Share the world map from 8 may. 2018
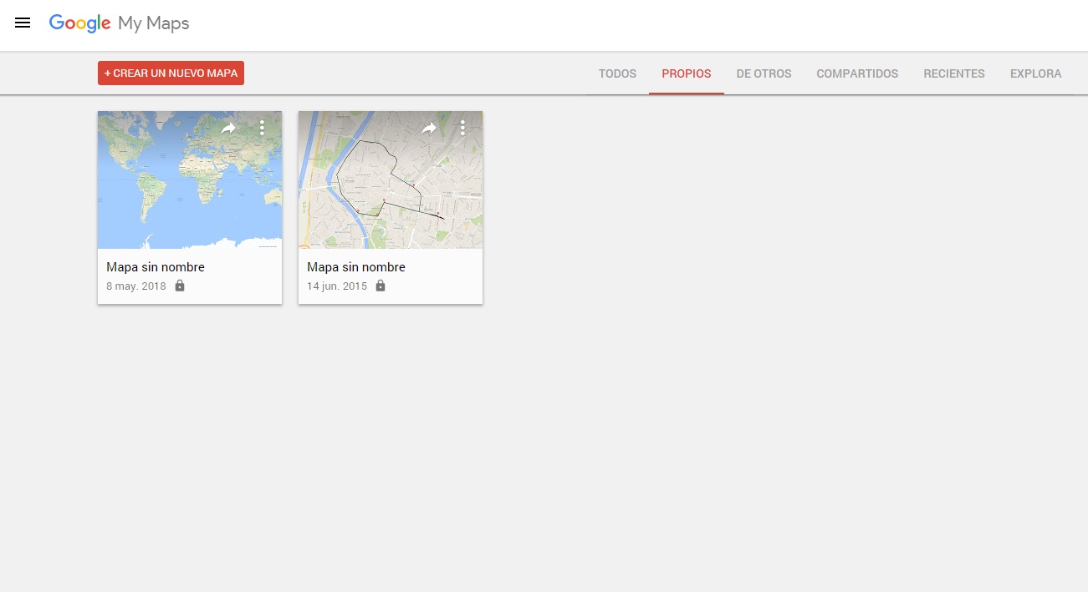The image size is (1088, 592). [x=228, y=128]
